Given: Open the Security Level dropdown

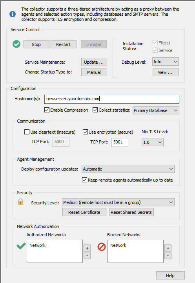Looking at the screenshot, I should click(118, 202).
